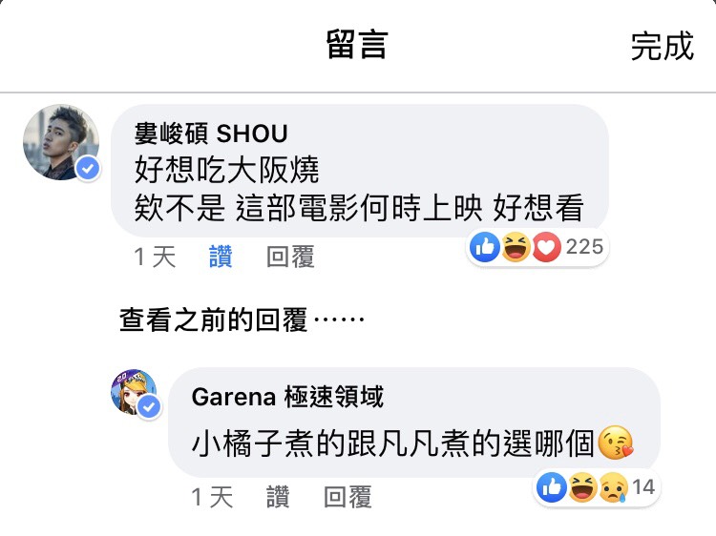Toggle 讚 on Garena's reply
The image size is (716, 536).
point(278,497)
